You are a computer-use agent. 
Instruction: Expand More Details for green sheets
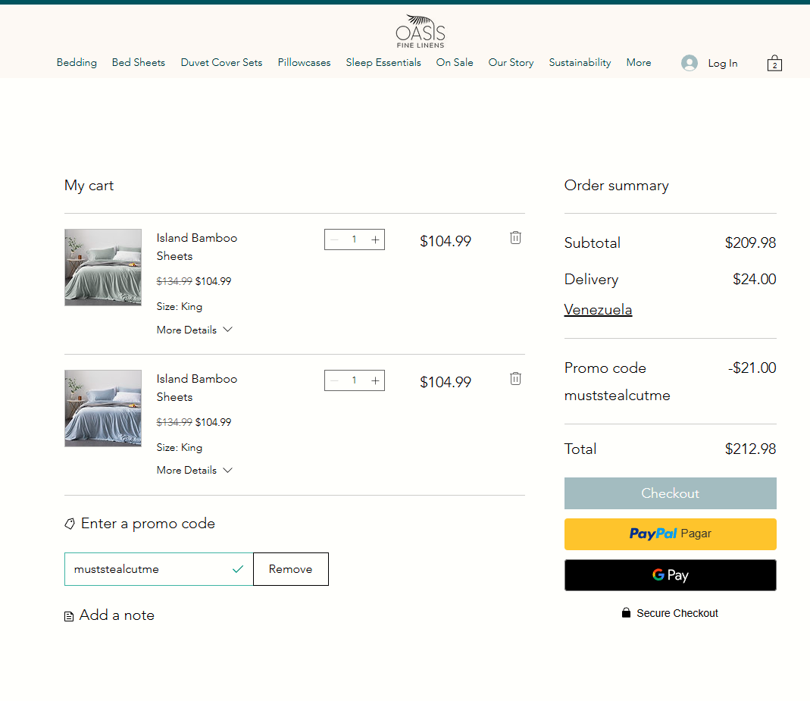[x=194, y=330]
